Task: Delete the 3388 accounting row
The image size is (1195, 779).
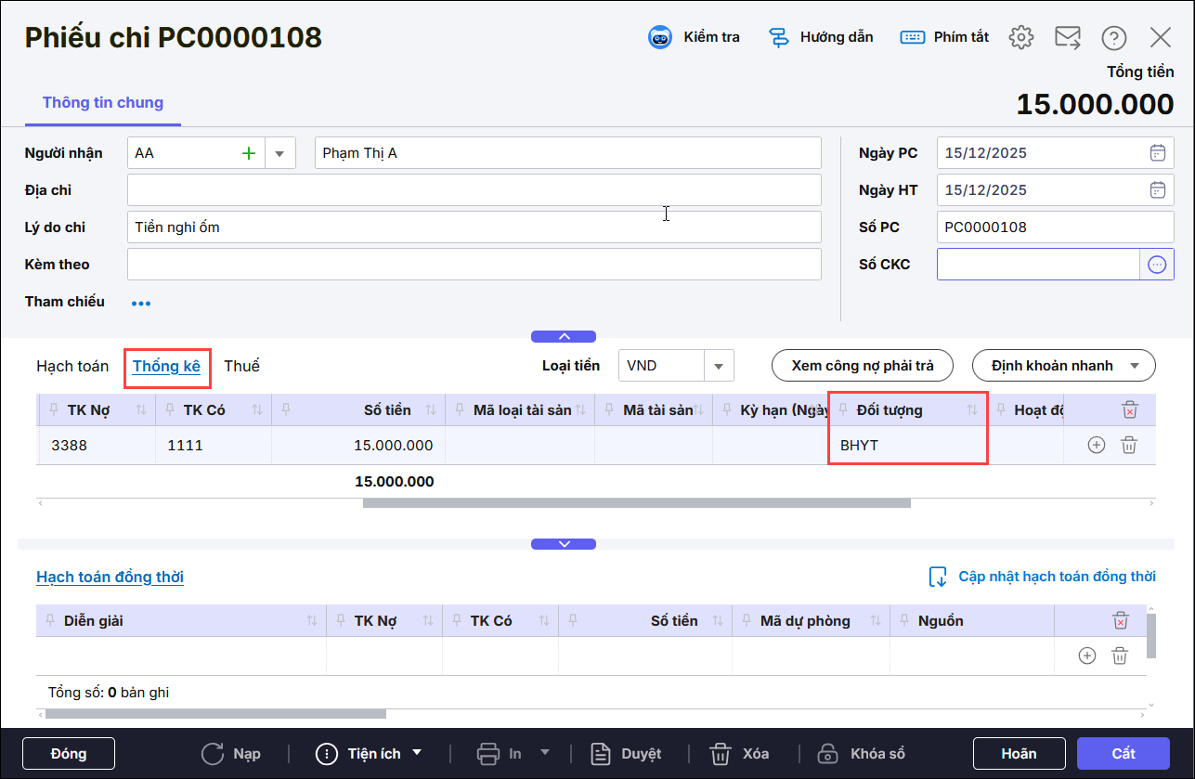Action: coord(1129,445)
